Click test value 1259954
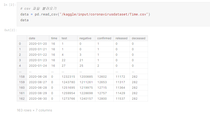 [x=68, y=93]
